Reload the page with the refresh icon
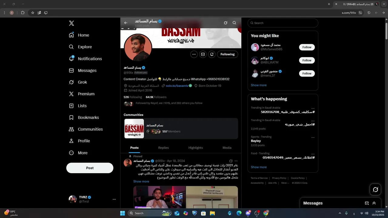Screen dimensions: 388x218 pyautogui.click(x=369, y=13)
